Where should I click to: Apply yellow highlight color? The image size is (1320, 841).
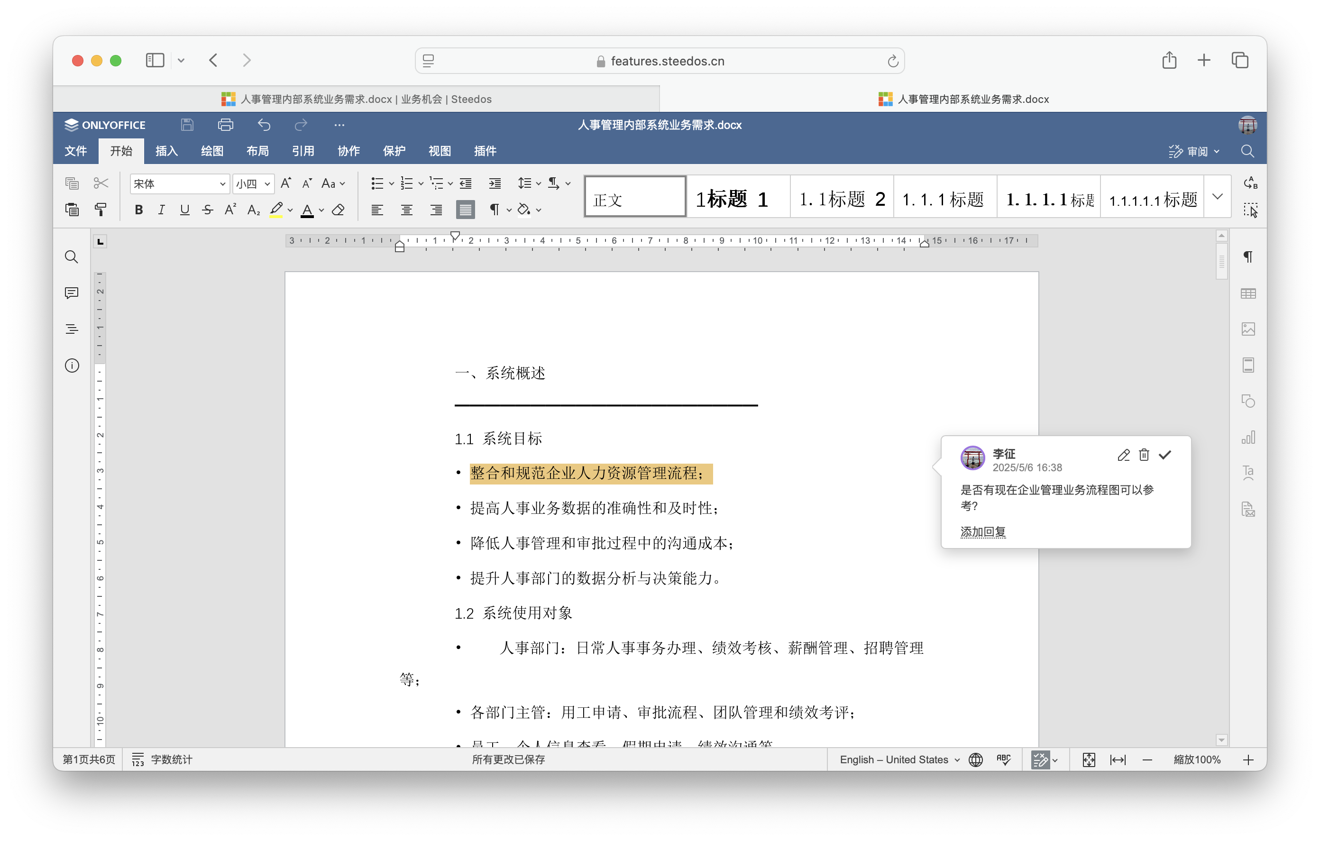276,210
